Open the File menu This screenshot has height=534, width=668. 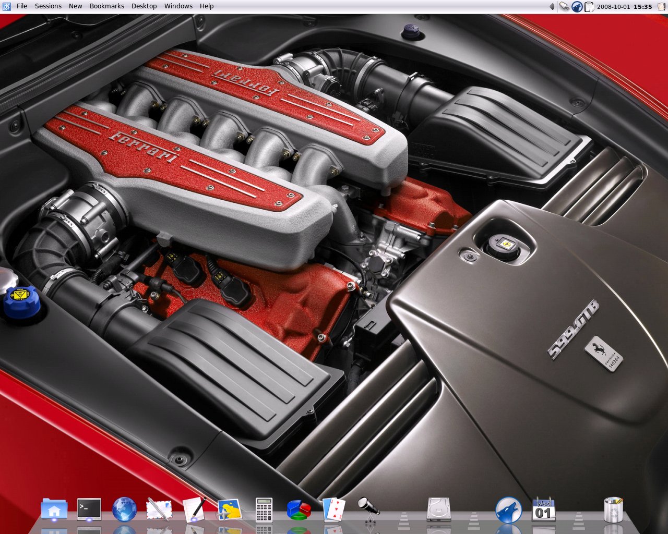pos(22,6)
